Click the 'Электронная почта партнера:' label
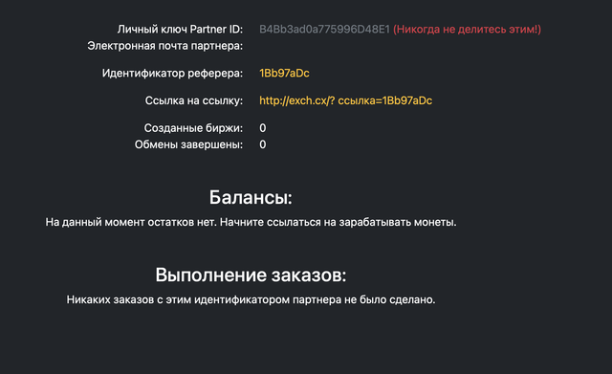Image resolution: width=612 pixels, height=374 pixels. [x=164, y=46]
